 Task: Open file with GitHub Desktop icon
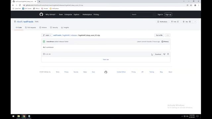[x=164, y=54]
